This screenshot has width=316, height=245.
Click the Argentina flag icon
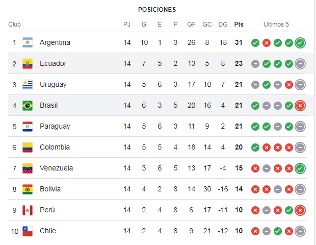point(28,42)
